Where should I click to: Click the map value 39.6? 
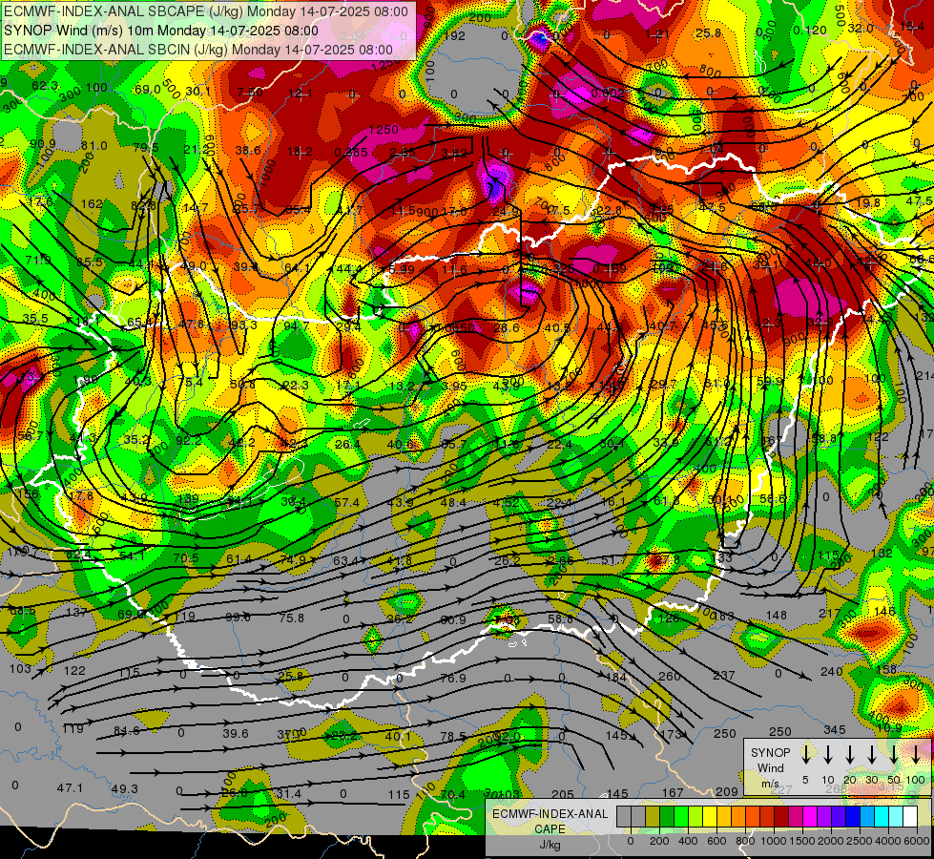(x=236, y=733)
